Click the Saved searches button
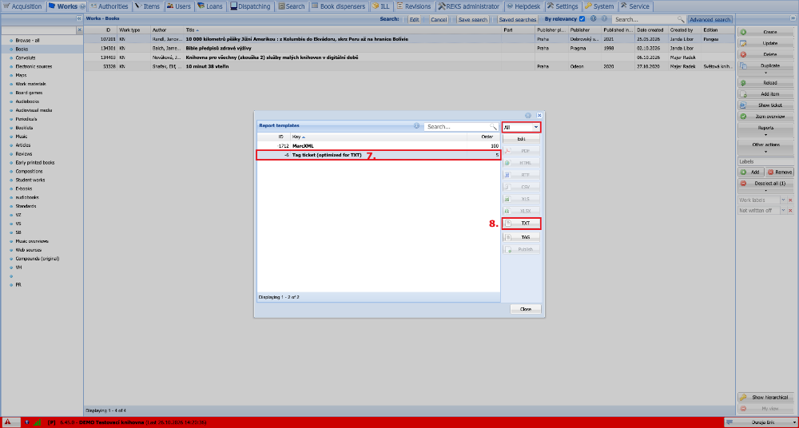 point(517,19)
